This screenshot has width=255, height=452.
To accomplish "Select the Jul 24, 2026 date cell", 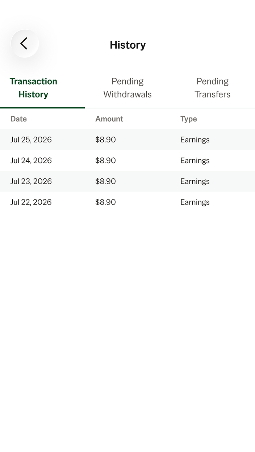I will pyautogui.click(x=31, y=160).
